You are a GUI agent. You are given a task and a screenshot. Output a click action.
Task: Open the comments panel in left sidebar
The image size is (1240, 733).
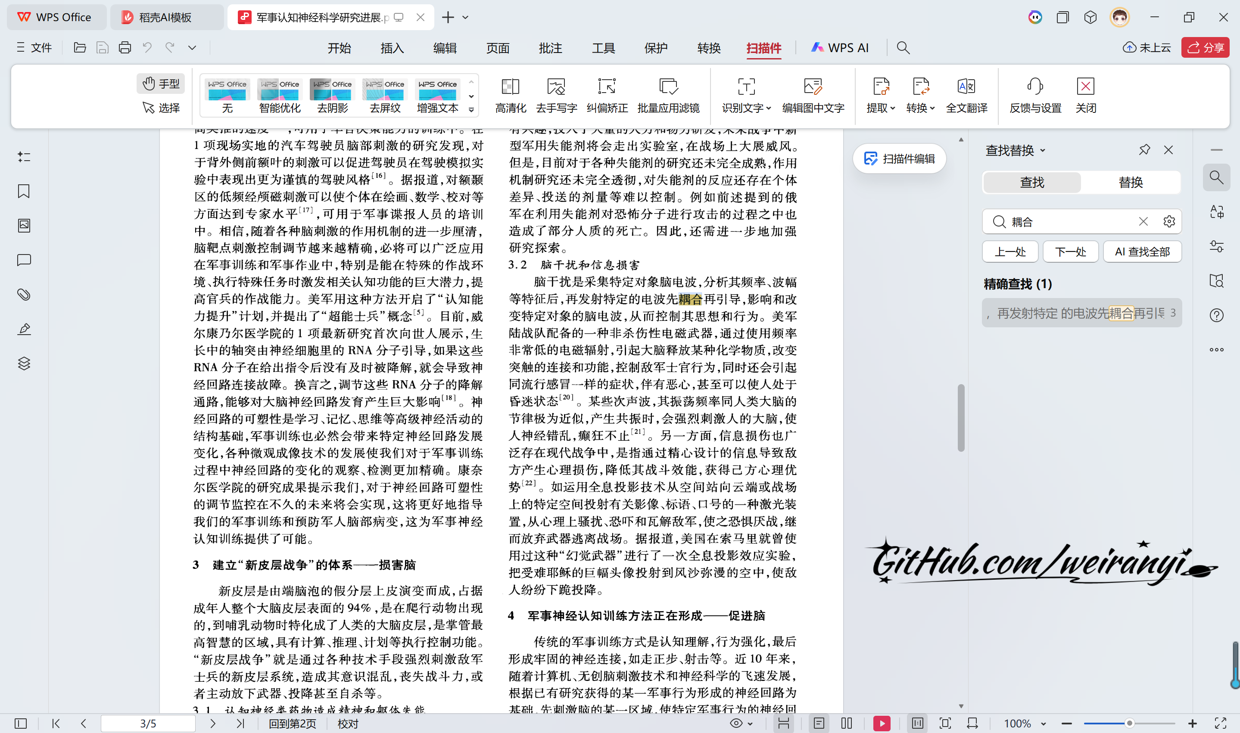24,260
